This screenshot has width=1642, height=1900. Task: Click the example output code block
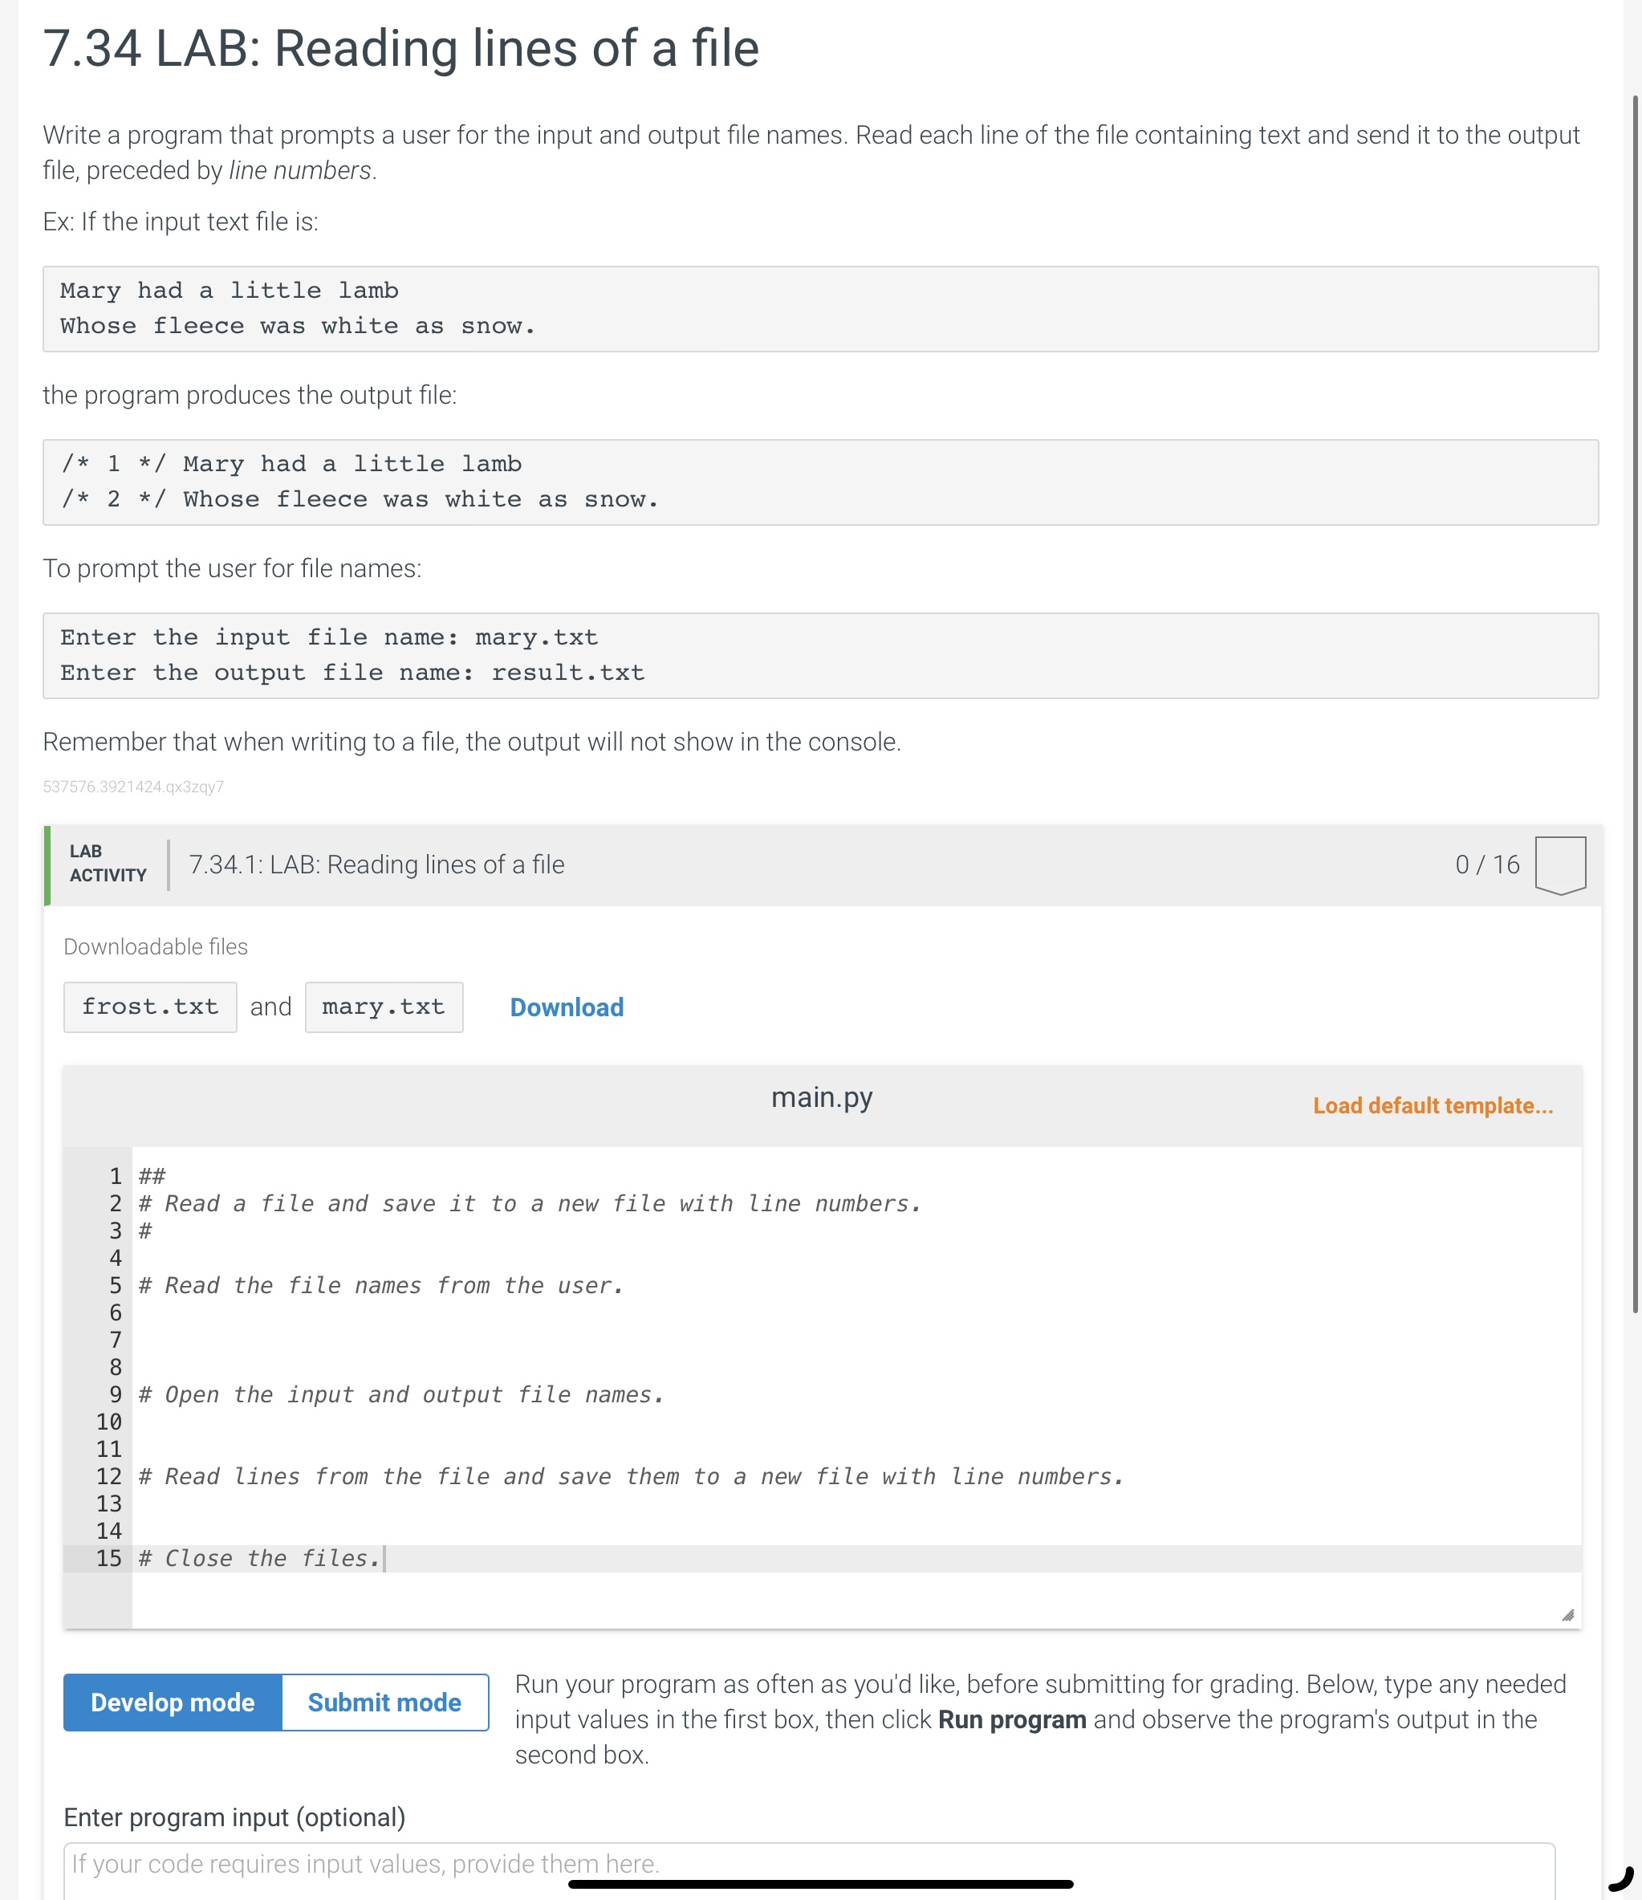point(820,482)
